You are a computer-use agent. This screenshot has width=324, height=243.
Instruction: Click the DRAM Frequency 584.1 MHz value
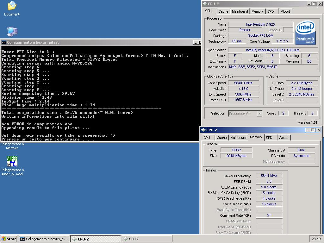click(x=269, y=176)
